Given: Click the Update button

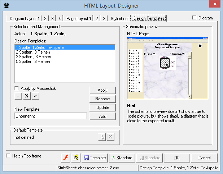Looking at the screenshot, I should point(102,107).
